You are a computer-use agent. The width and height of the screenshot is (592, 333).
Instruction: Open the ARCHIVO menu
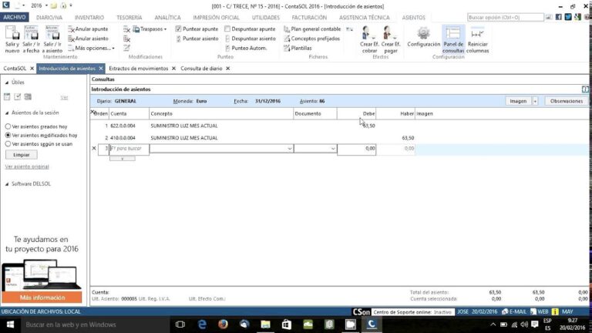pos(15,18)
